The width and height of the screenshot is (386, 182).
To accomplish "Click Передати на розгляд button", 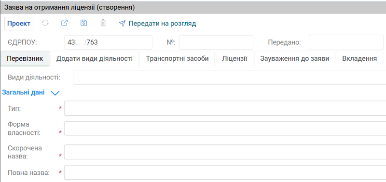I will 162,24.
